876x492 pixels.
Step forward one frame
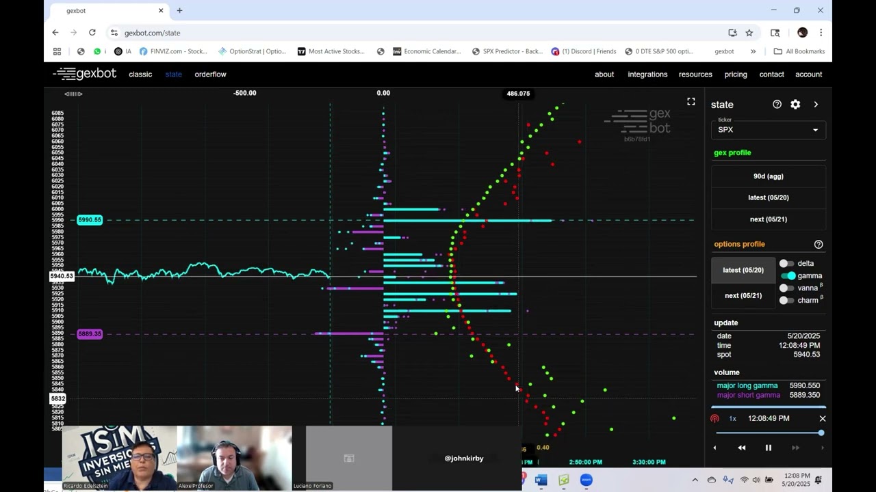(822, 448)
